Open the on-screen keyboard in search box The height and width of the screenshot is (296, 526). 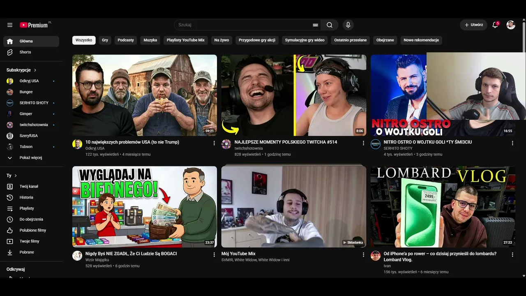click(x=315, y=25)
